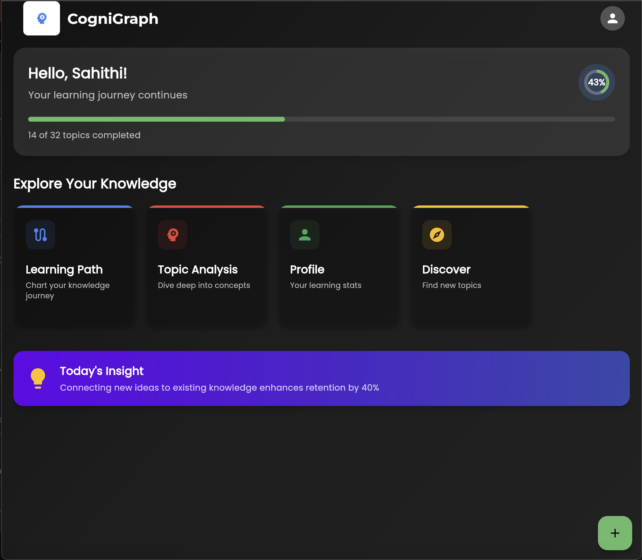
Task: Click the Today's Insight banner heading
Action: [x=102, y=371]
